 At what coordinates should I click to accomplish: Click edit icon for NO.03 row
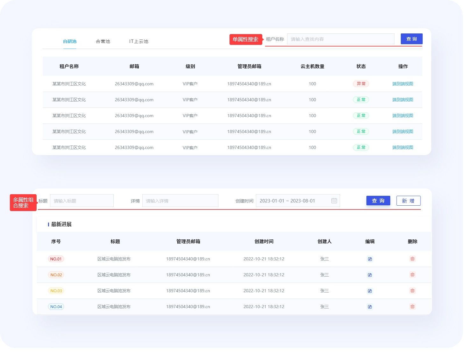(370, 291)
